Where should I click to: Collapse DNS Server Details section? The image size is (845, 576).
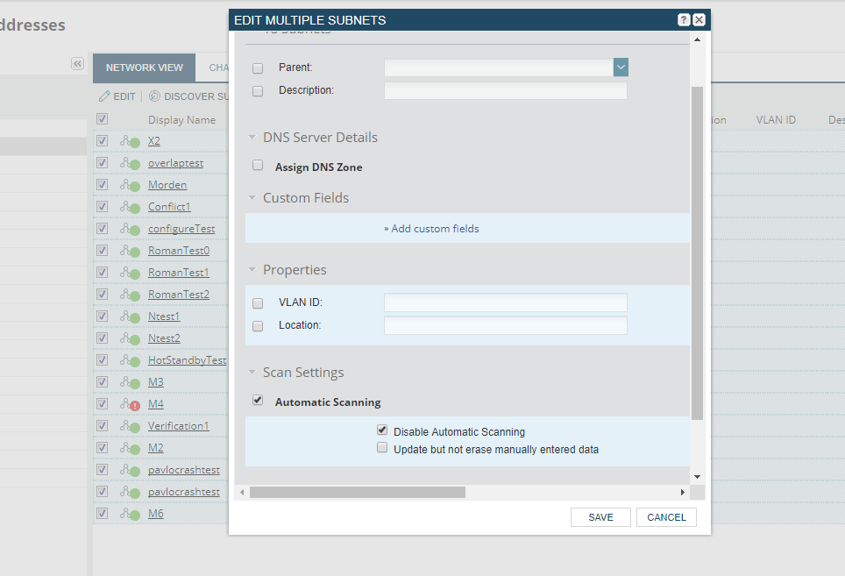point(252,138)
